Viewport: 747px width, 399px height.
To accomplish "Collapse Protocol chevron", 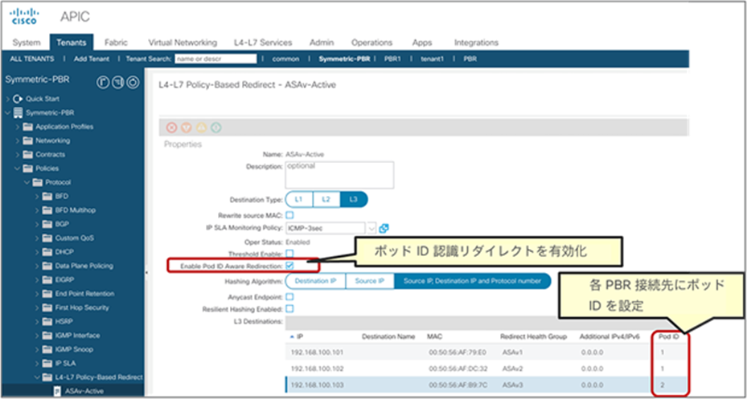I will 27,182.
